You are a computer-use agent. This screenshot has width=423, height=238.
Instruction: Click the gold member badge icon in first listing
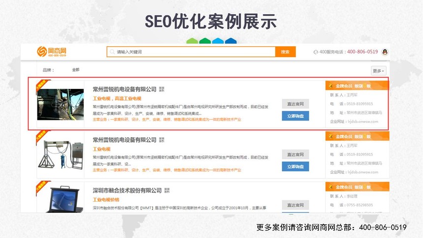[x=331, y=86]
